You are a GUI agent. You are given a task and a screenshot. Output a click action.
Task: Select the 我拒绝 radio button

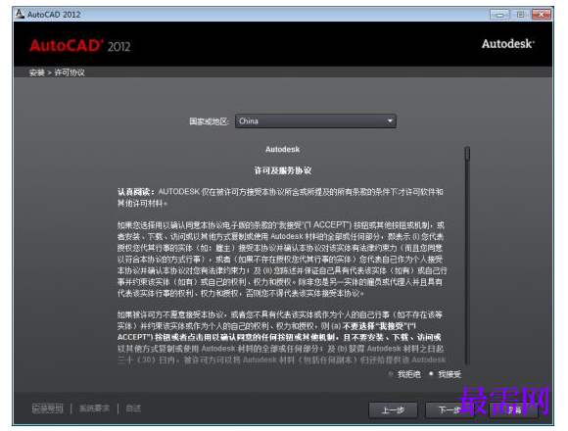tap(391, 374)
